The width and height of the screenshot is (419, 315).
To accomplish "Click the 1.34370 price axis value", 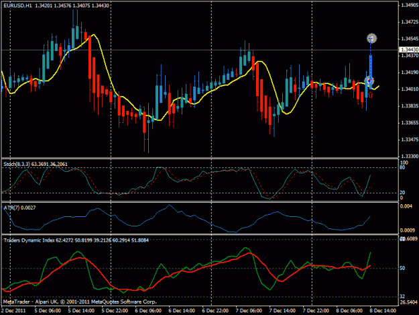I will pyautogui.click(x=410, y=55).
